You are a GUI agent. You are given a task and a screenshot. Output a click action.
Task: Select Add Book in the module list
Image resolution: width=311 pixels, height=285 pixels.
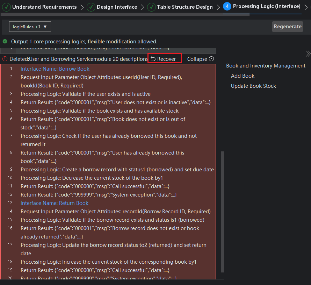243,76
